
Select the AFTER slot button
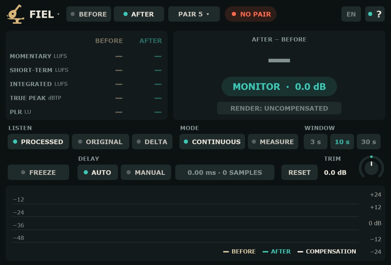(x=139, y=14)
